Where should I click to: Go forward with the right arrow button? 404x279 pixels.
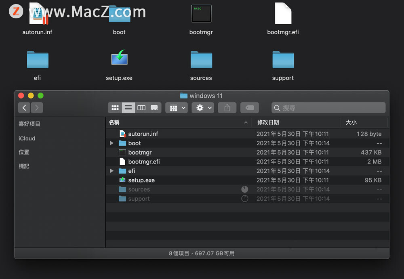pyautogui.click(x=37, y=108)
